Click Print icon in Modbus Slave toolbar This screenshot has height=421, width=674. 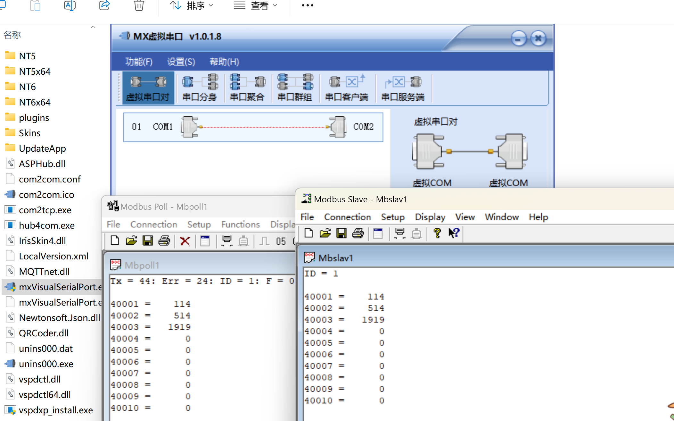[358, 233]
